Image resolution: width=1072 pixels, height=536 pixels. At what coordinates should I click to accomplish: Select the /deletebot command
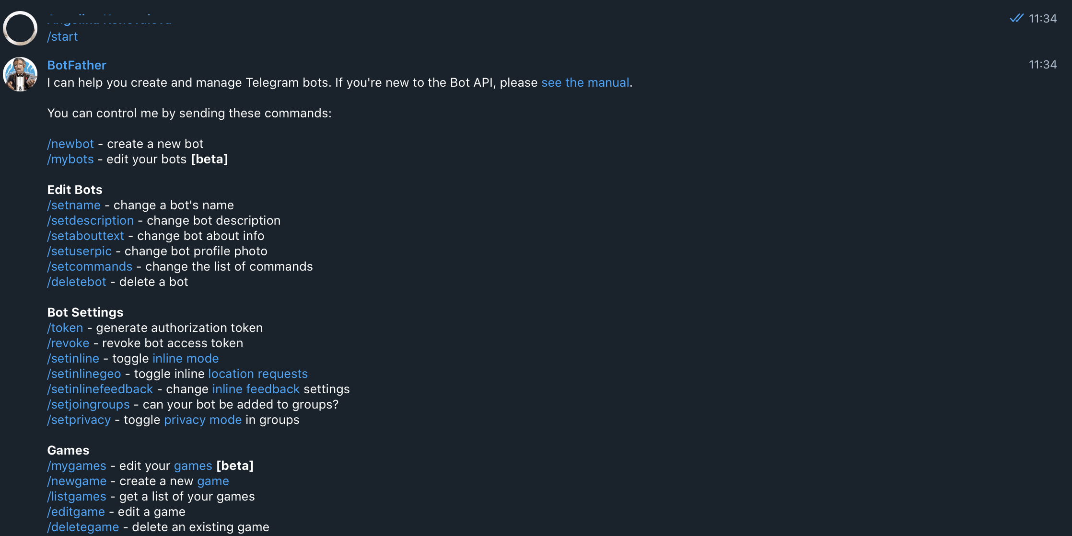(x=77, y=282)
